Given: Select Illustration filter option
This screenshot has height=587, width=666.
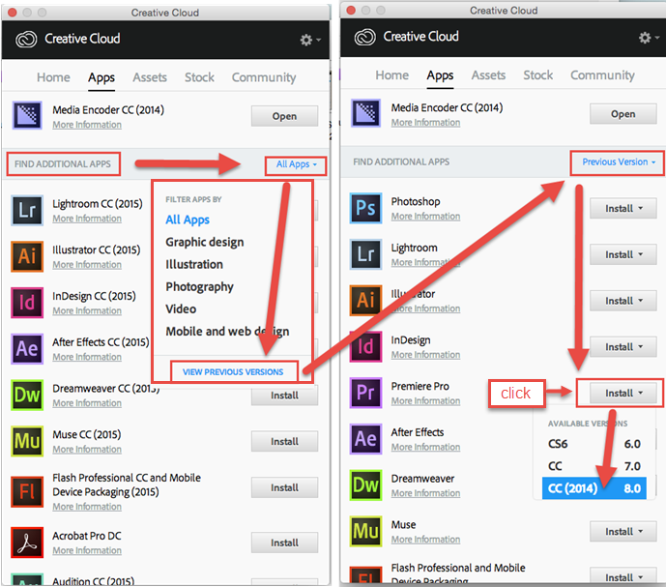Looking at the screenshot, I should click(x=194, y=264).
